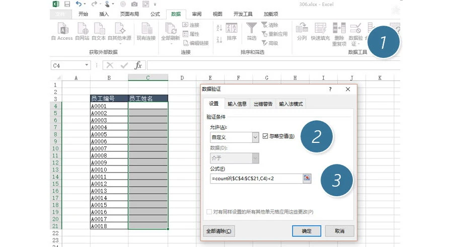Click the 分列 text-to-columns icon
The height and width of the screenshot is (247, 453).
click(301, 29)
